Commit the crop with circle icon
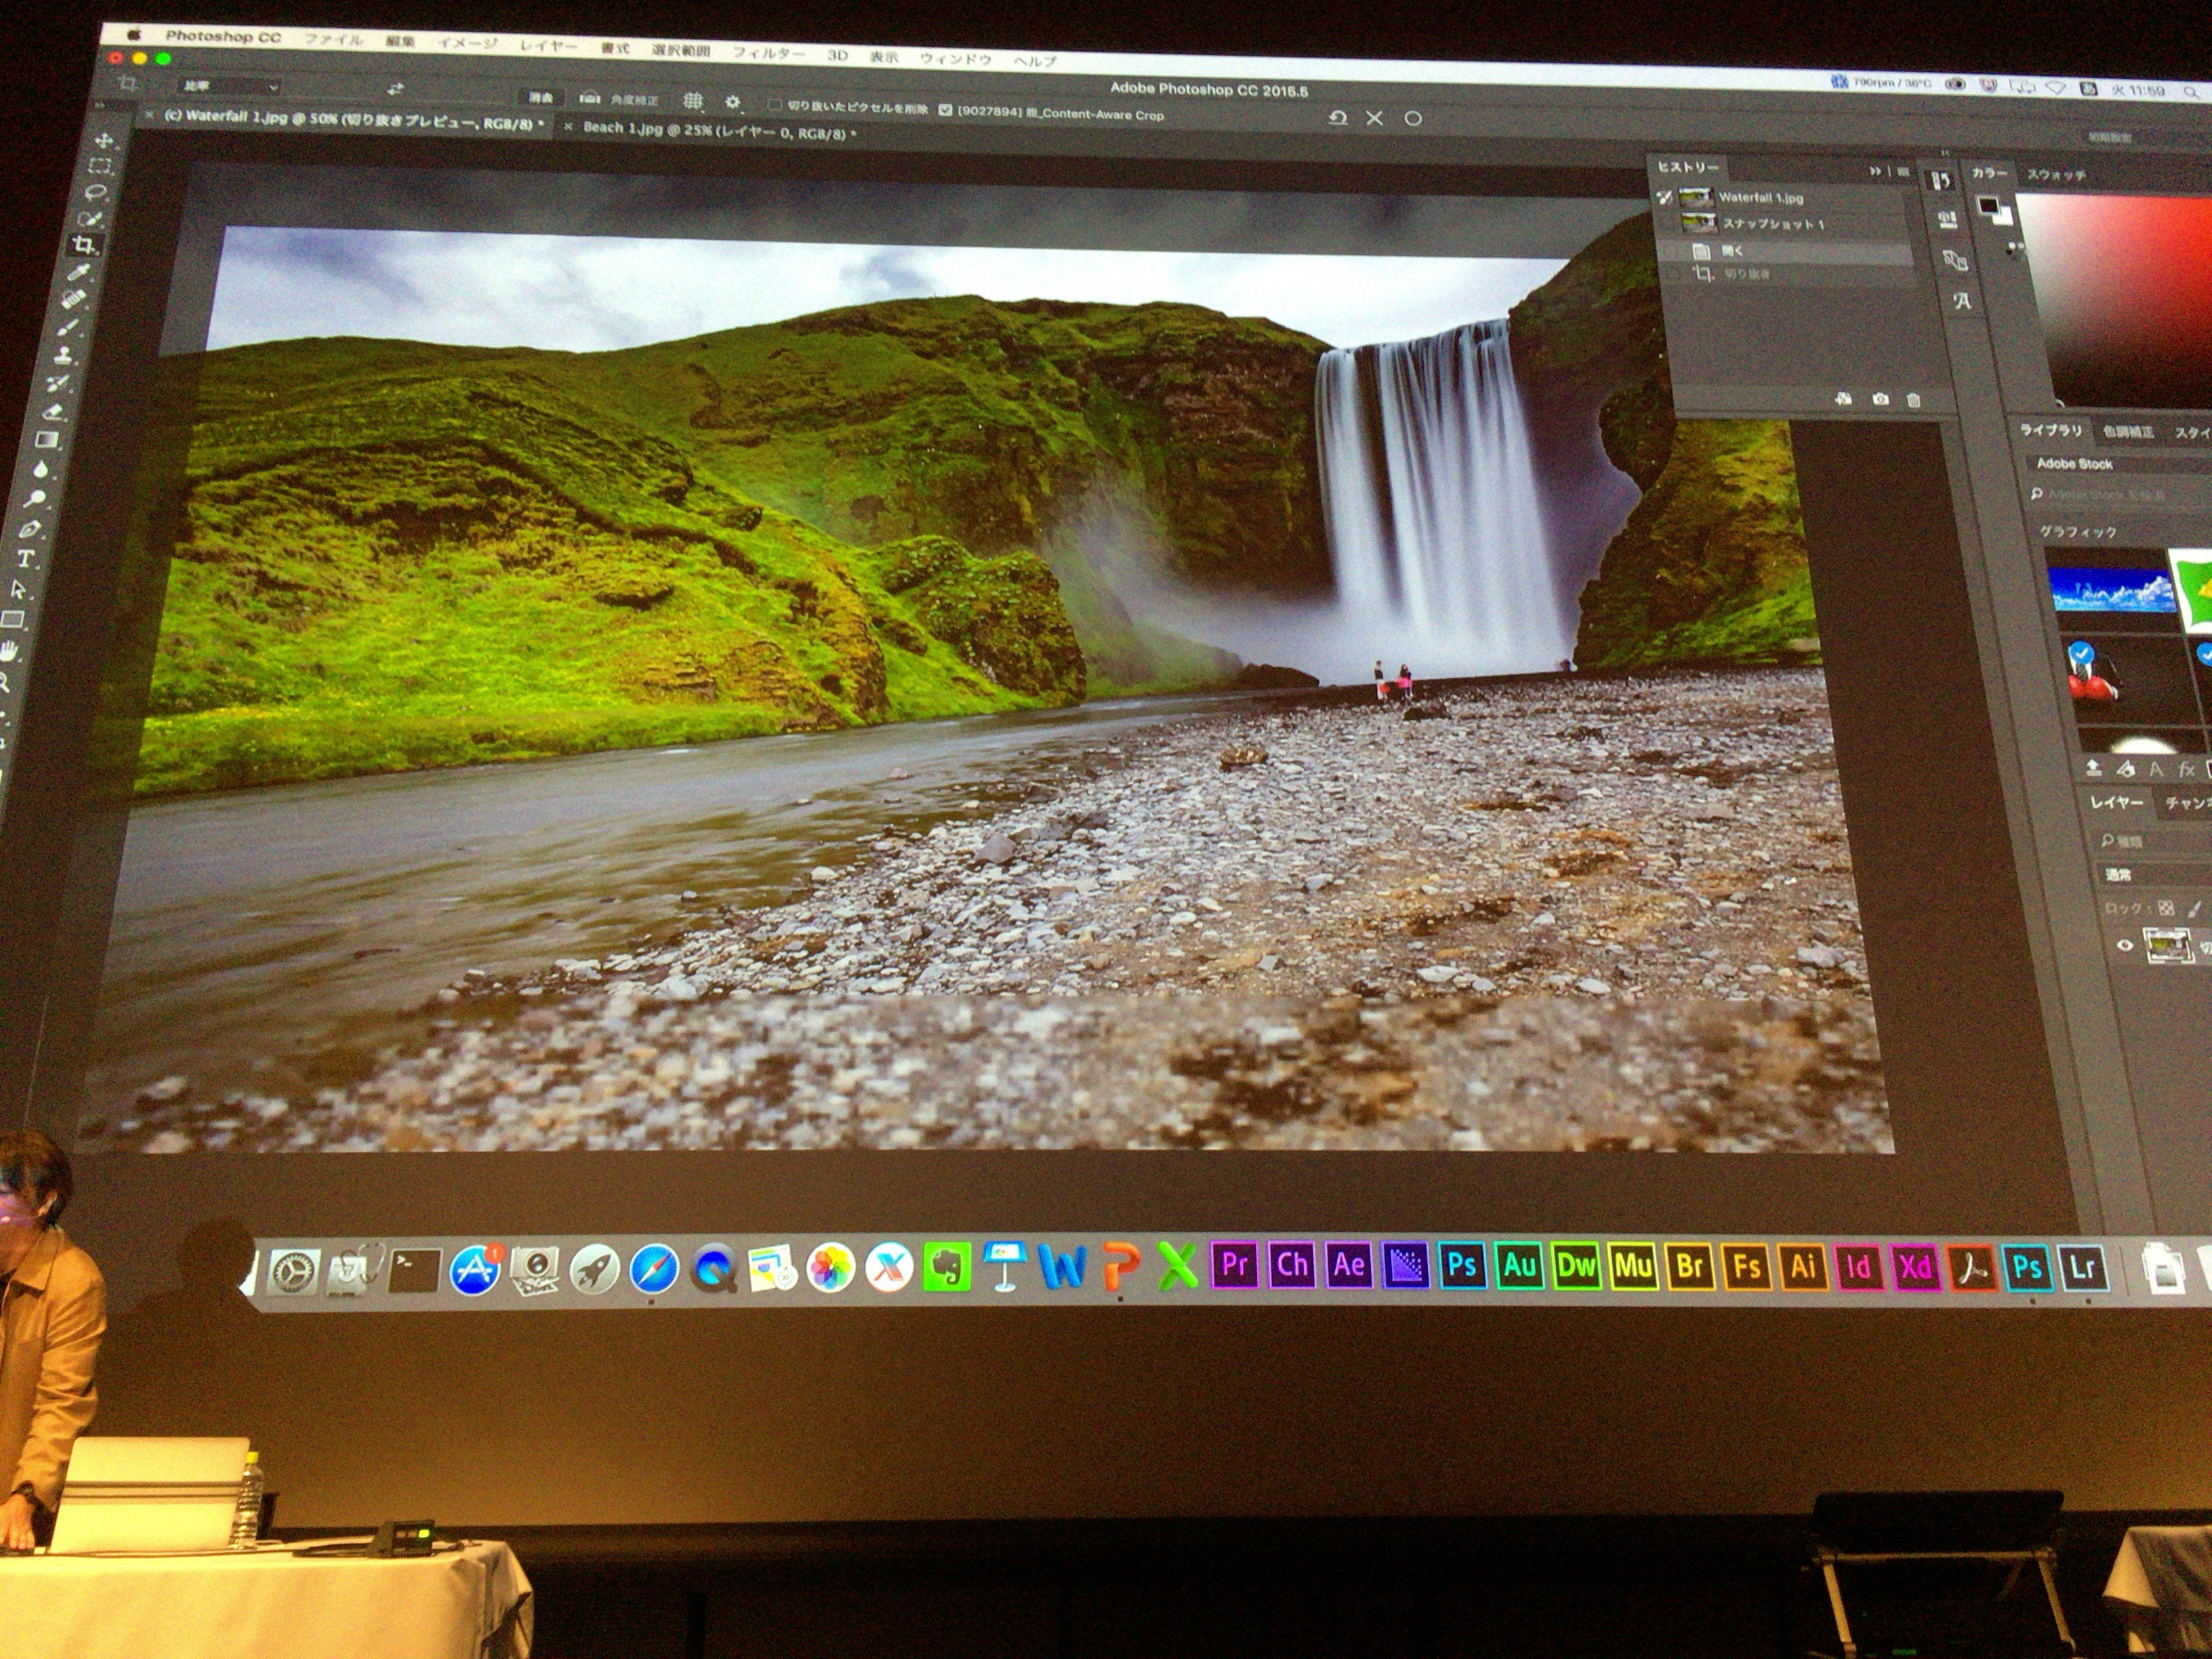 1413,118
